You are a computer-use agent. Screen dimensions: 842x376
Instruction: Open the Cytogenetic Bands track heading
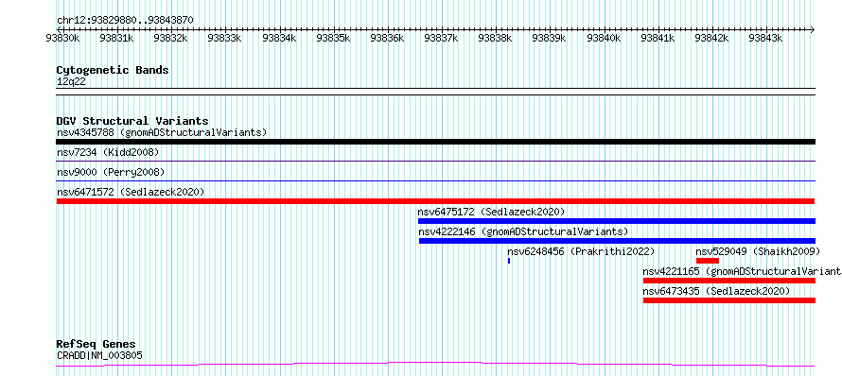(x=113, y=70)
